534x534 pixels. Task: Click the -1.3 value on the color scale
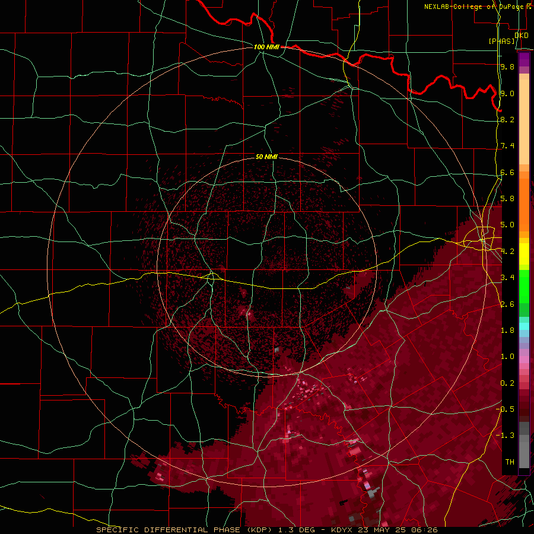click(x=506, y=436)
